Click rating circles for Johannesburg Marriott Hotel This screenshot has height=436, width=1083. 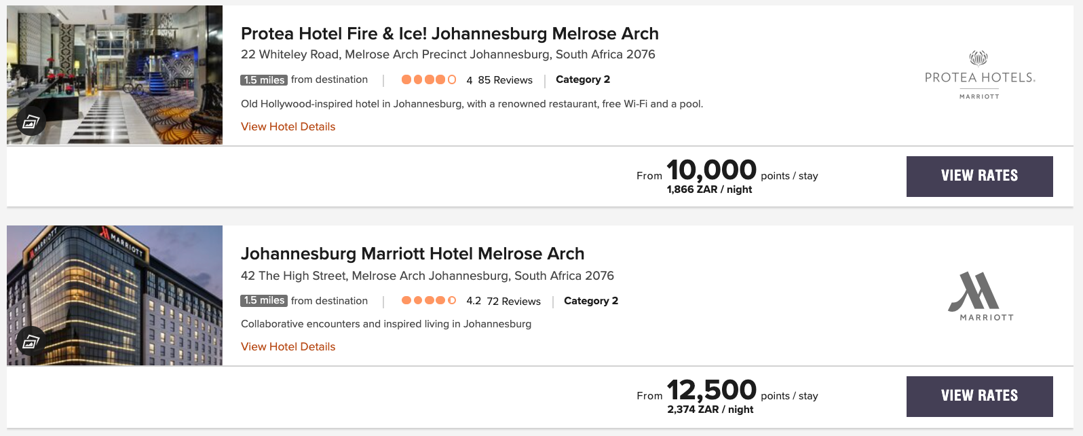coord(428,300)
